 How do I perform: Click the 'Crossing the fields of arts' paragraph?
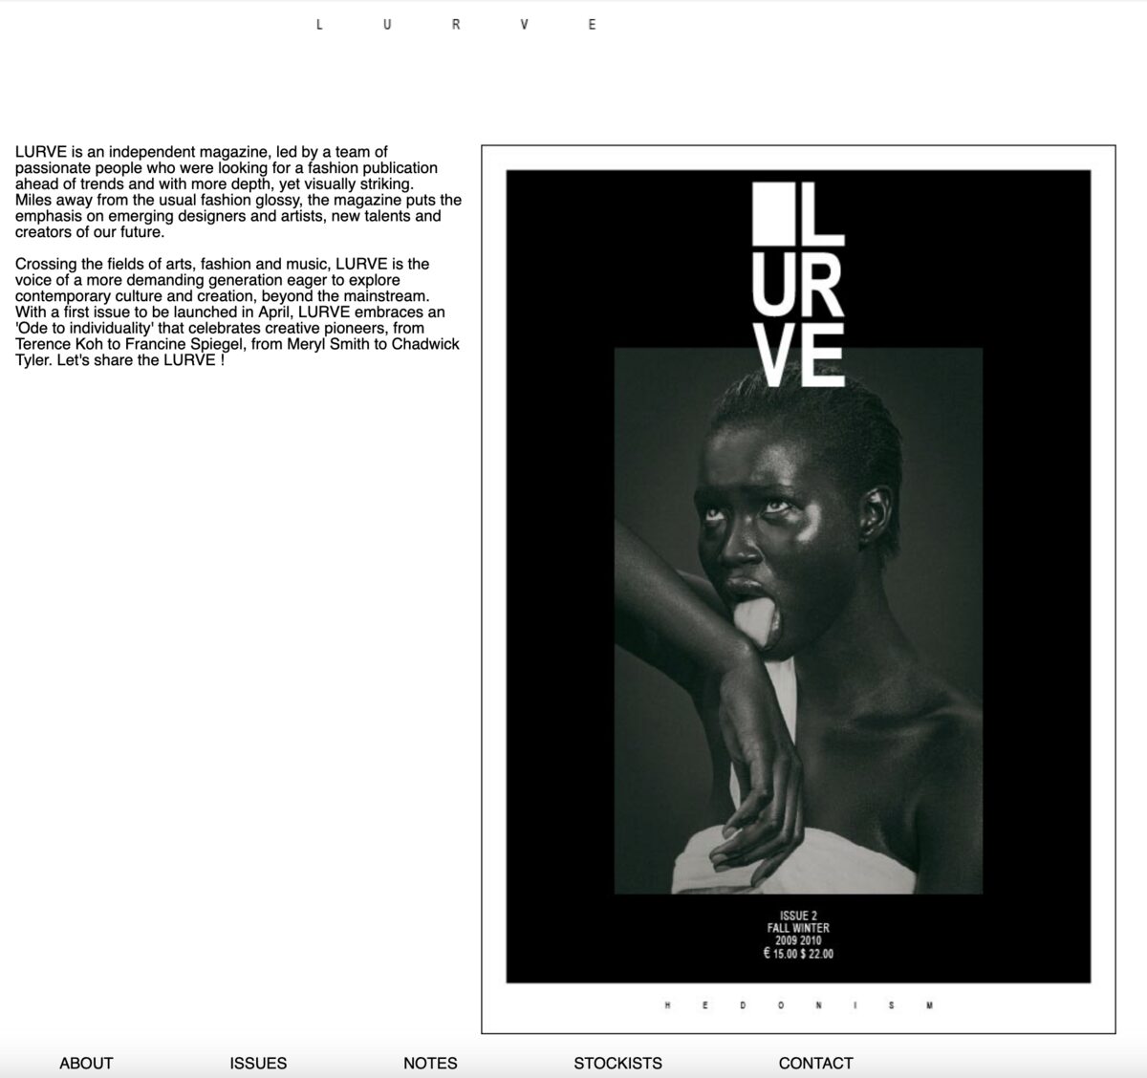coord(238,312)
